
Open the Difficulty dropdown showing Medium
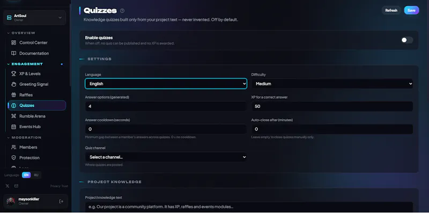(x=332, y=84)
